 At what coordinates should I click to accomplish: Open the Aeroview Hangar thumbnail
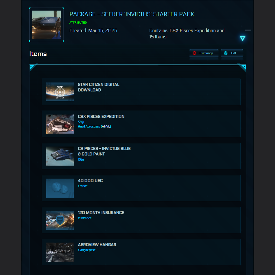click(60, 252)
